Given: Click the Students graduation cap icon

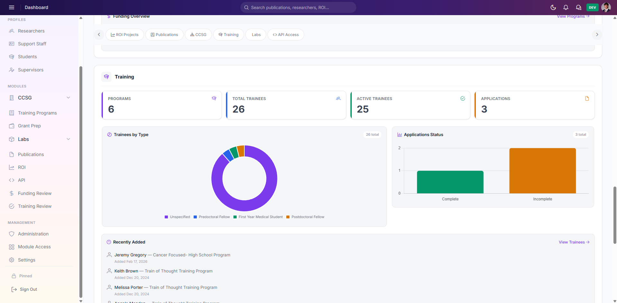Looking at the screenshot, I should click(x=12, y=57).
